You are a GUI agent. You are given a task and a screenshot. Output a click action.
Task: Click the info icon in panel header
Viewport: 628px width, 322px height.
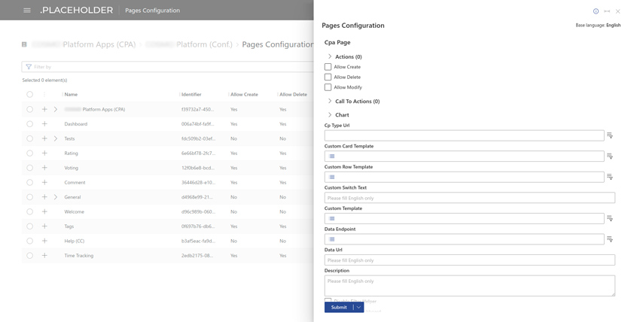(596, 11)
